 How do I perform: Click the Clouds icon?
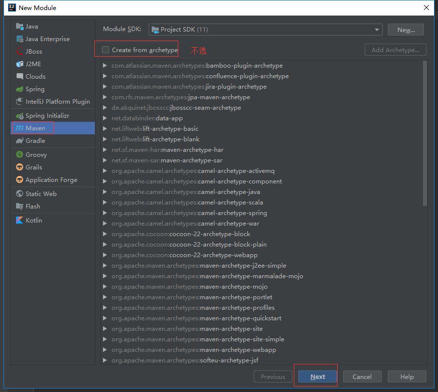[x=20, y=76]
